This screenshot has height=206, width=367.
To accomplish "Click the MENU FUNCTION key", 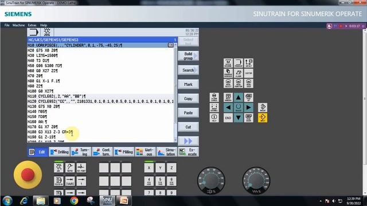I will (239, 84).
